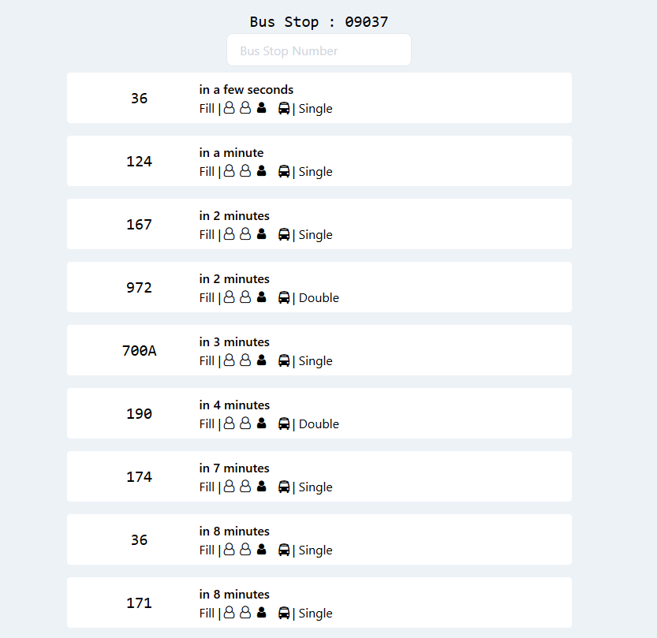Click the "Bus Stop : 09037" heading
This screenshot has height=638, width=657.
pyautogui.click(x=319, y=22)
